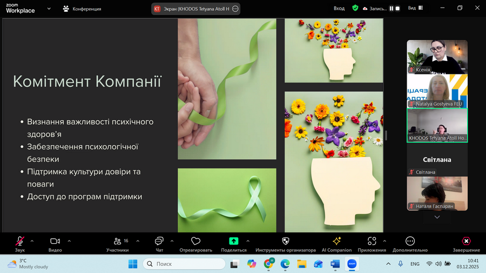Open the Дополнительно more options icon
The width and height of the screenshot is (486, 273).
[410, 241]
